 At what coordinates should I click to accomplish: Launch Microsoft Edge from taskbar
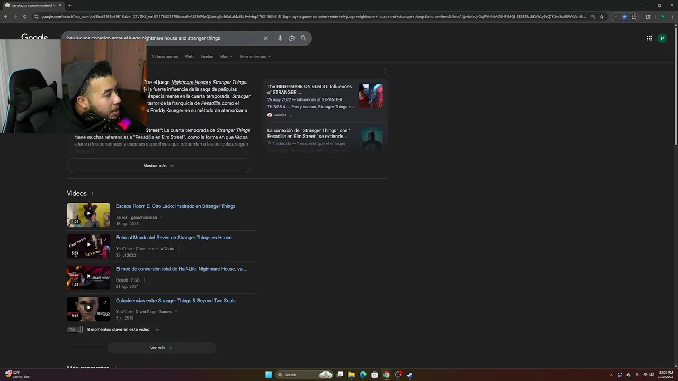pos(363,375)
